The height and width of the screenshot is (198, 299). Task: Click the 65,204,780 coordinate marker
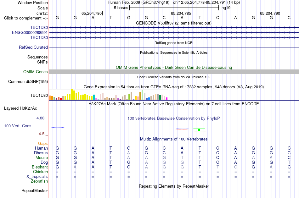[x=92, y=13]
